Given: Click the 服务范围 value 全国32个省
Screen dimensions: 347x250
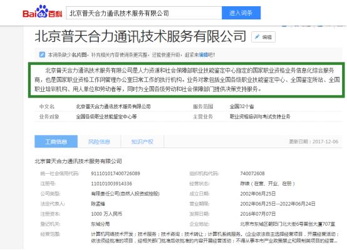Looking at the screenshot, I should [242, 106].
